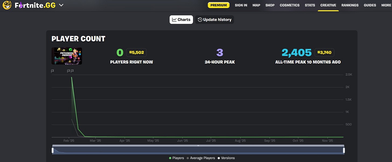The image size is (392, 162).
Task: Switch to the Update history tab
Action: pos(215,20)
